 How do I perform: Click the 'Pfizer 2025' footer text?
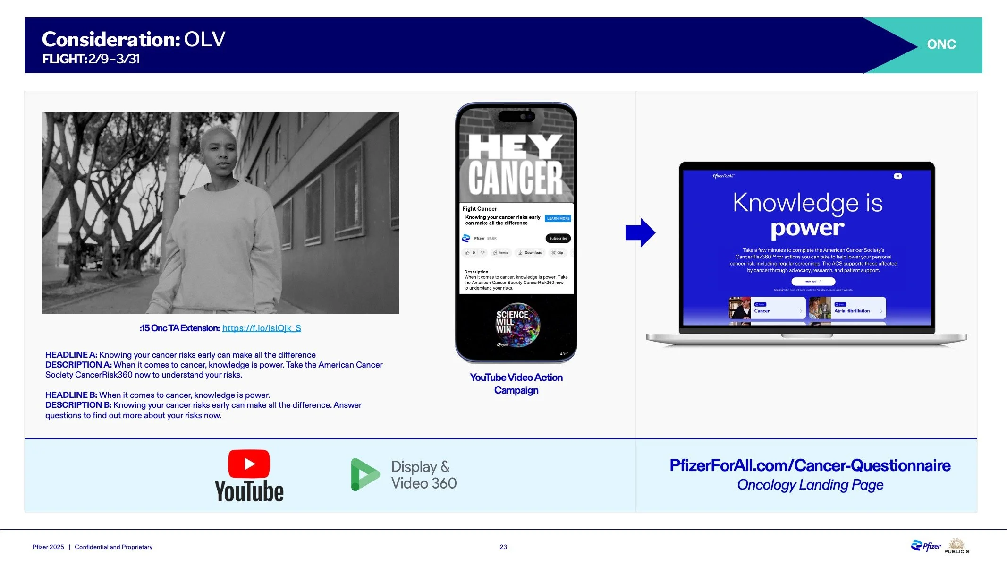coord(48,547)
